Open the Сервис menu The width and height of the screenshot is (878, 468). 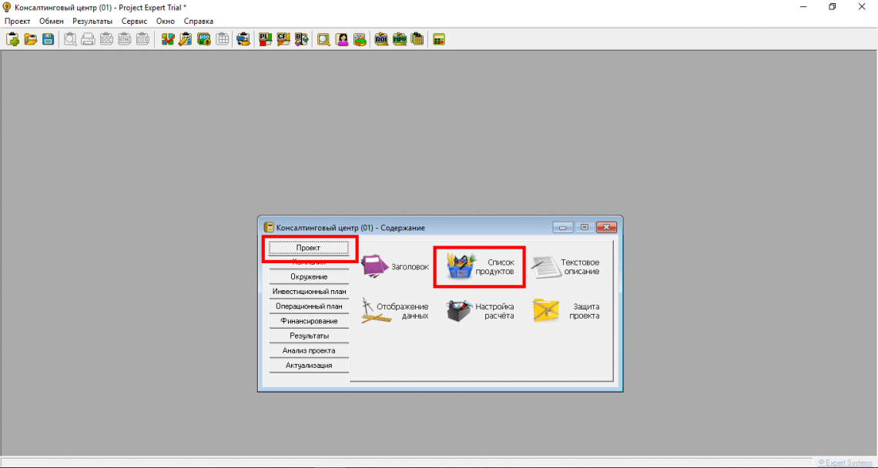point(134,21)
